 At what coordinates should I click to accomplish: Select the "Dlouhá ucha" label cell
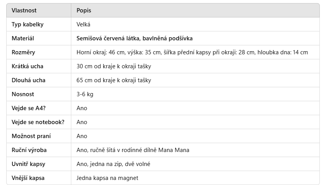pos(28,80)
